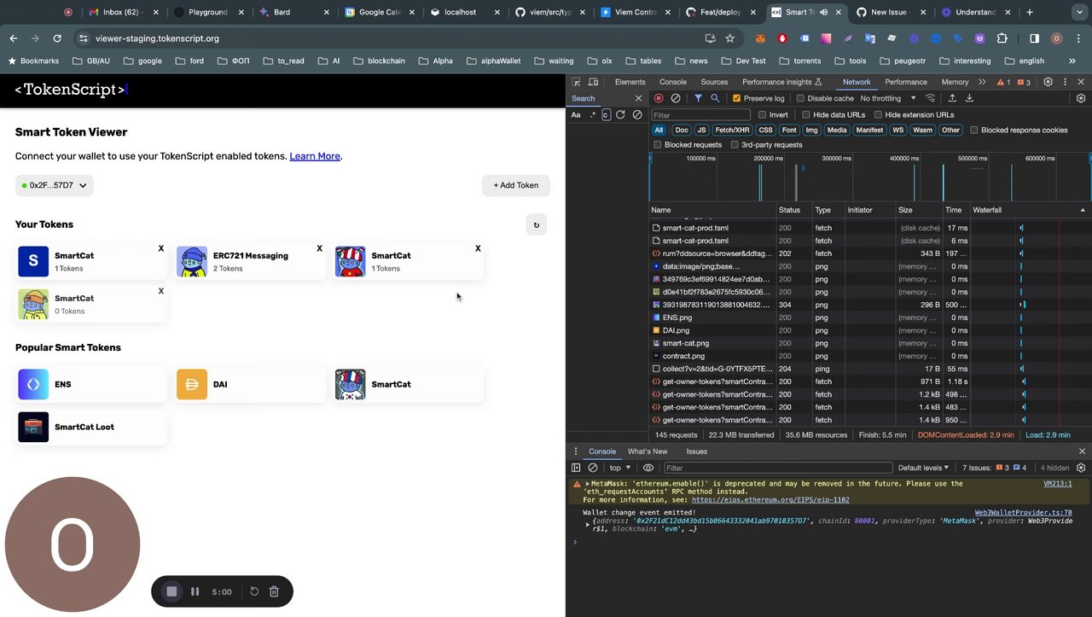Check the 3rd-party requests checkbox

734,144
